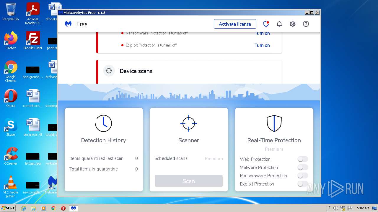Image resolution: width=378 pixels, height=212 pixels.
Task: Open notifications bell icon
Action: 279,24
